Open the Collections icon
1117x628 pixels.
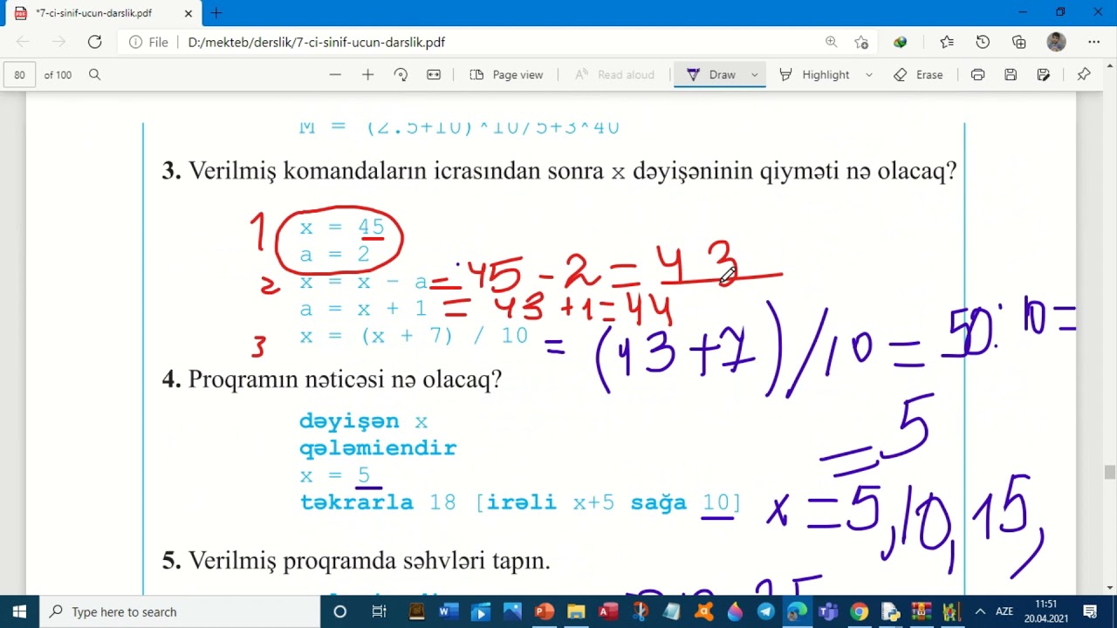pyautogui.click(x=1019, y=42)
